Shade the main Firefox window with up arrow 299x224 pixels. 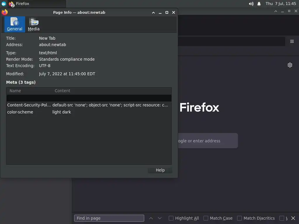point(276,11)
